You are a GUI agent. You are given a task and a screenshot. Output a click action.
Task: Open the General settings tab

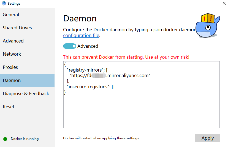click(x=11, y=15)
